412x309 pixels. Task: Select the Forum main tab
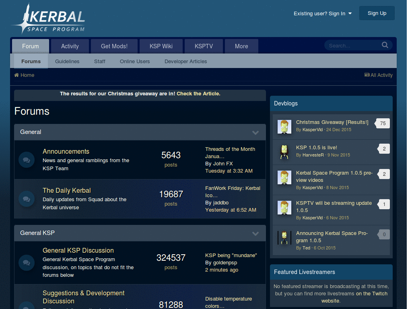coord(31,46)
